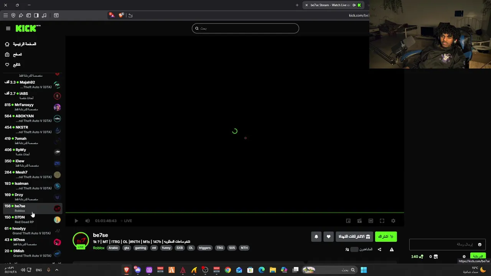Open hnodyy channel in sidebar
Screen dimensions: 491x276
33,230
